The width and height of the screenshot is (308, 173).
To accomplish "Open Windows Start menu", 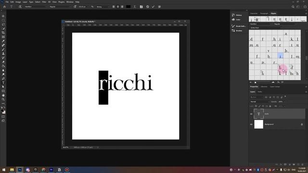I will [x=4, y=170].
